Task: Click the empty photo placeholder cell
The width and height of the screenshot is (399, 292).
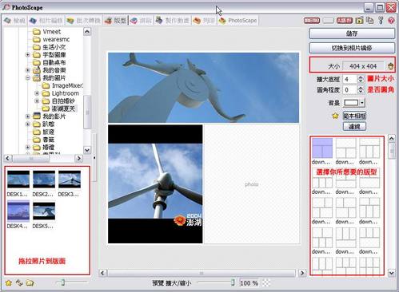Action: click(x=251, y=184)
